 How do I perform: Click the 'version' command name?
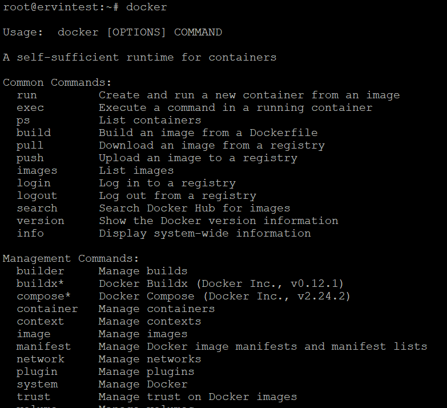41,221
